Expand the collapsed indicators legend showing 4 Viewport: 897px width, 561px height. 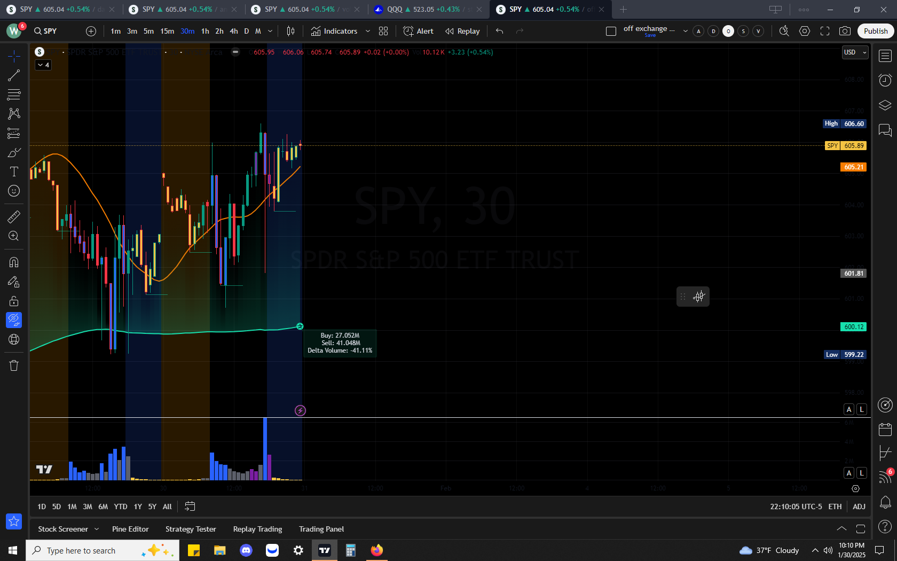(43, 65)
